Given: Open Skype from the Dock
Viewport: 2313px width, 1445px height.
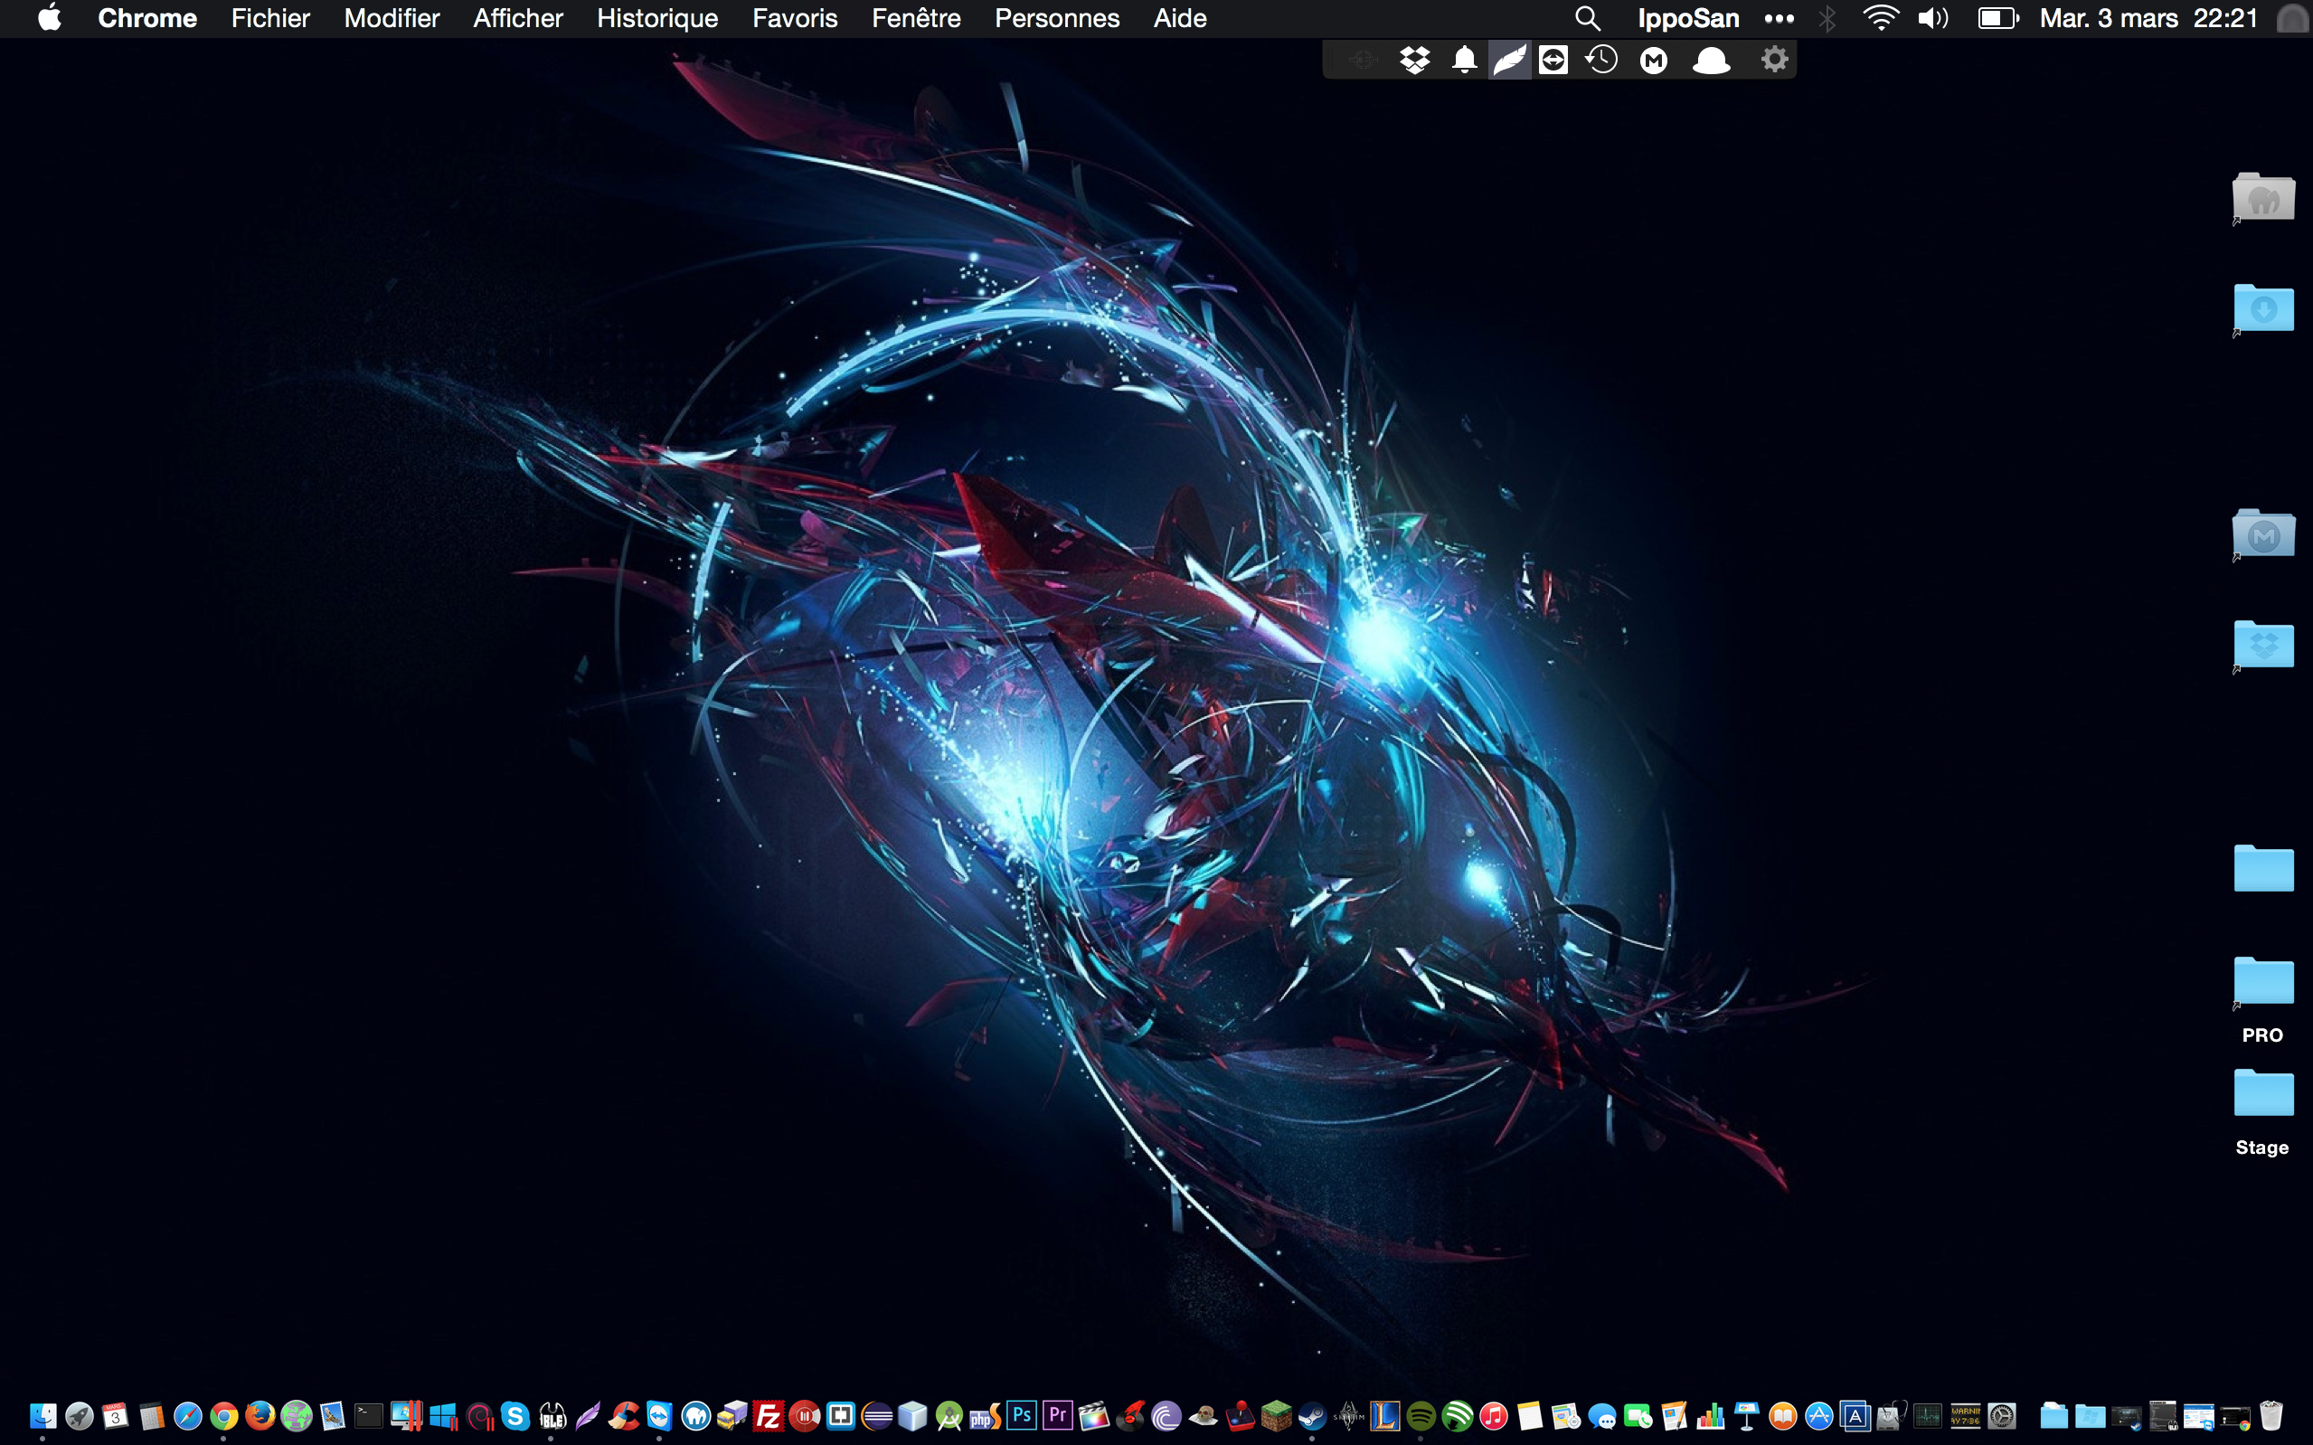Looking at the screenshot, I should click(515, 1416).
